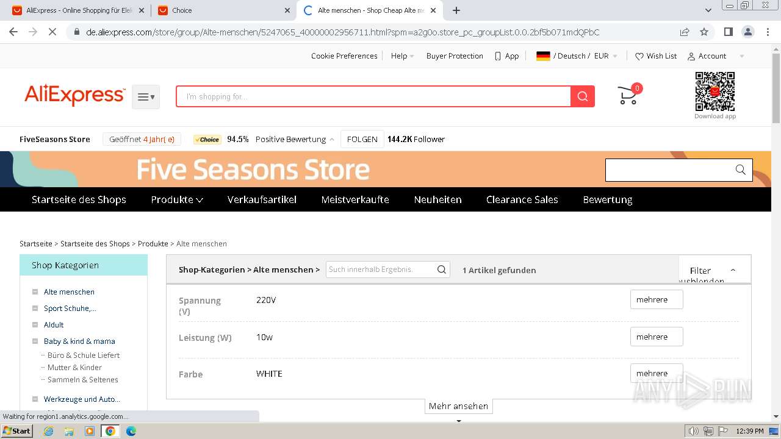Open Chrome three-dot menu
This screenshot has width=781, height=439.
coord(768,32)
